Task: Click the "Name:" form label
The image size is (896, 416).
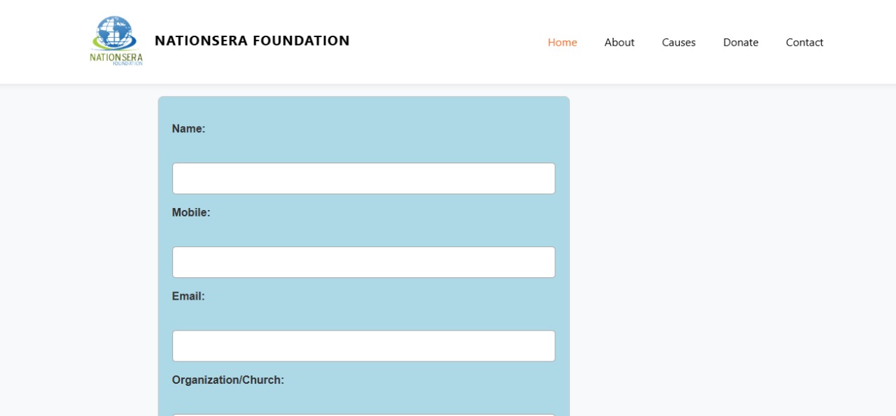Action: 188,129
